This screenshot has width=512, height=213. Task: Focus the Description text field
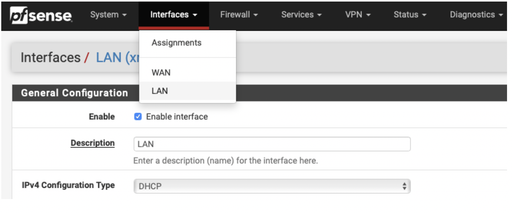272,144
